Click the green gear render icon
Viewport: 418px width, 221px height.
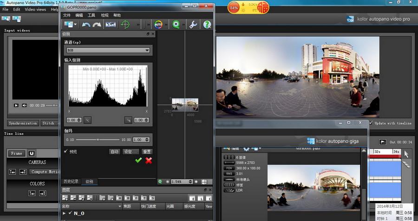pos(176,25)
